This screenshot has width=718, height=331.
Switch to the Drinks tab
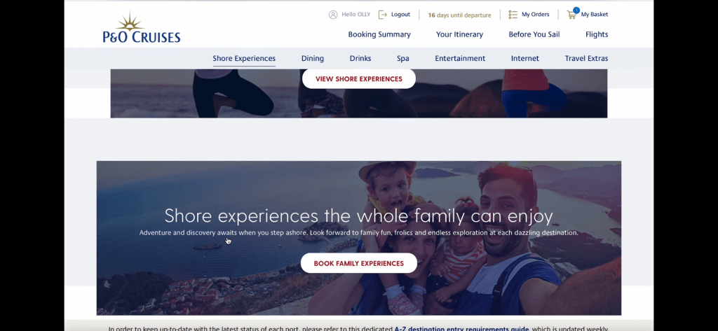click(x=360, y=59)
